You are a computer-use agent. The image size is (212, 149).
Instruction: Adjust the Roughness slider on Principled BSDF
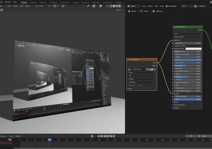[x=188, y=65]
